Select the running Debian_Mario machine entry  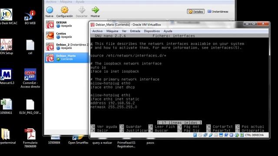66,58
